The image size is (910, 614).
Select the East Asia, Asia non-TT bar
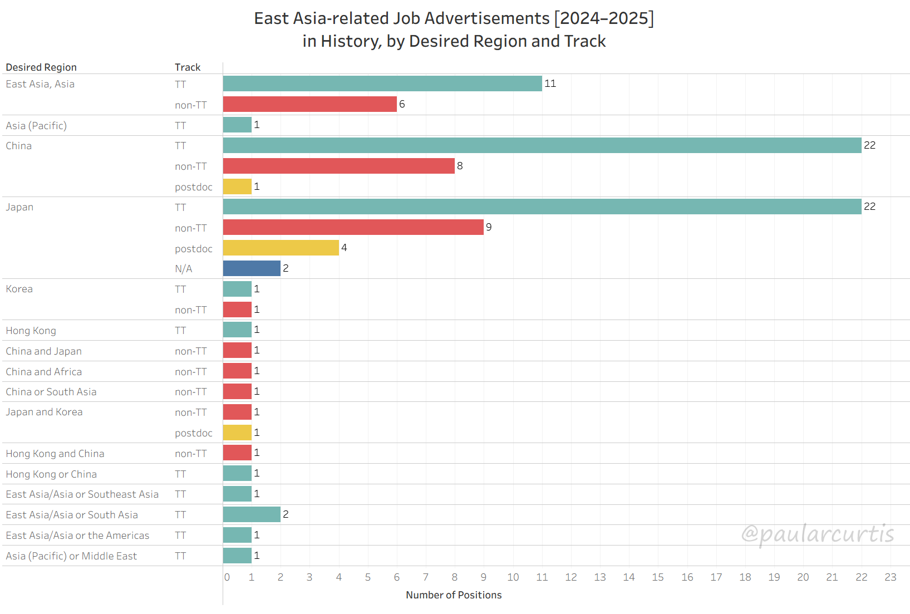(x=309, y=104)
